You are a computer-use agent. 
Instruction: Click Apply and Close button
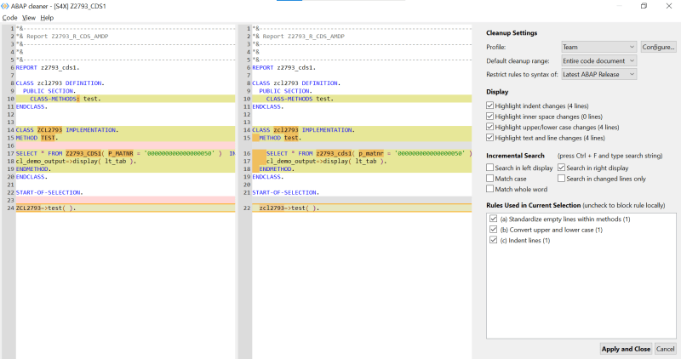tap(626, 349)
